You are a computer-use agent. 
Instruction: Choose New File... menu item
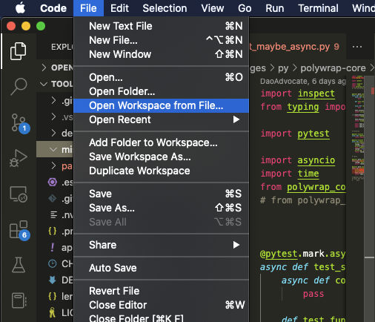click(x=161, y=40)
